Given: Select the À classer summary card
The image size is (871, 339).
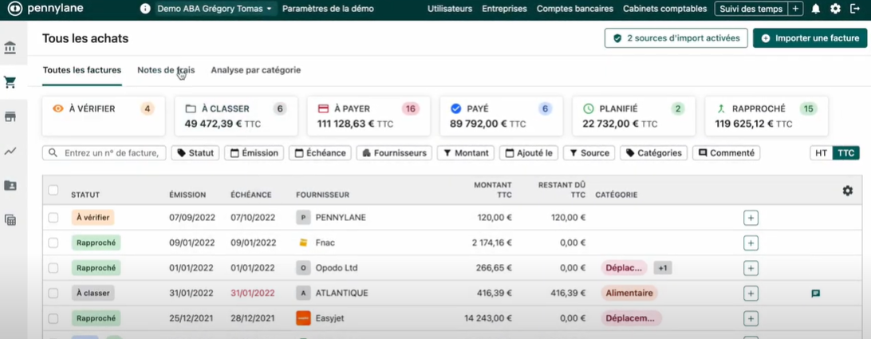Looking at the screenshot, I should (x=236, y=116).
